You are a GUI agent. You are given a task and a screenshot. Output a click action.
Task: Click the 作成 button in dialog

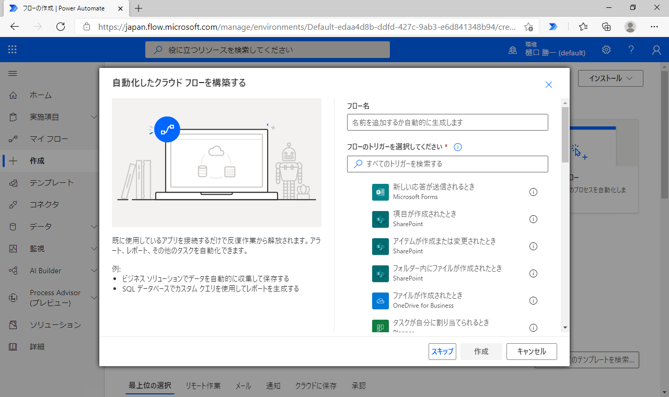tap(481, 352)
